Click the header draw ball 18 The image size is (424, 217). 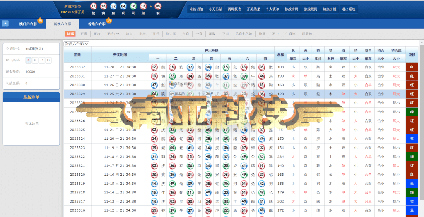[103, 6]
